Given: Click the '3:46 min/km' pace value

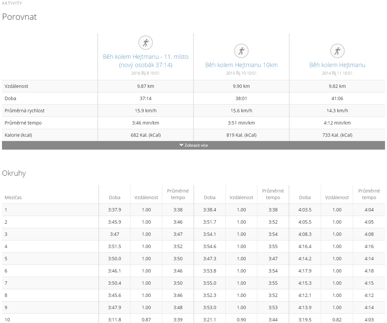Looking at the screenshot, I should tap(146, 123).
